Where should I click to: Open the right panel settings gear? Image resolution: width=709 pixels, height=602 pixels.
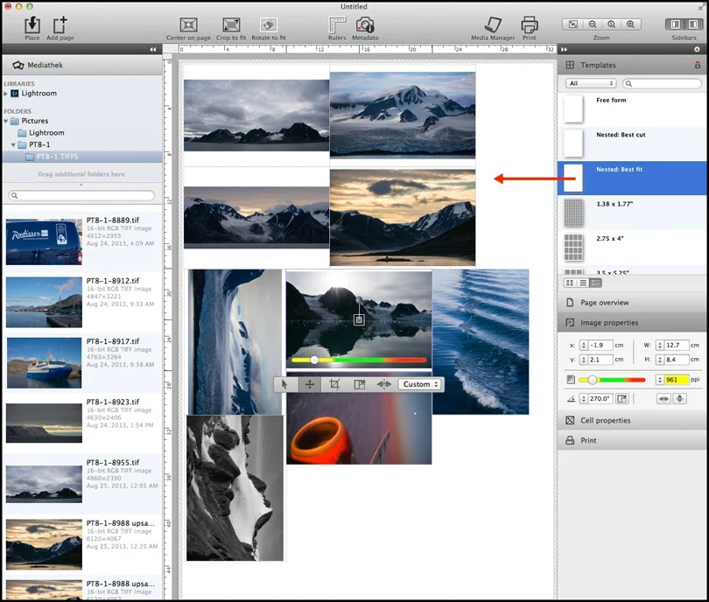coord(697,49)
